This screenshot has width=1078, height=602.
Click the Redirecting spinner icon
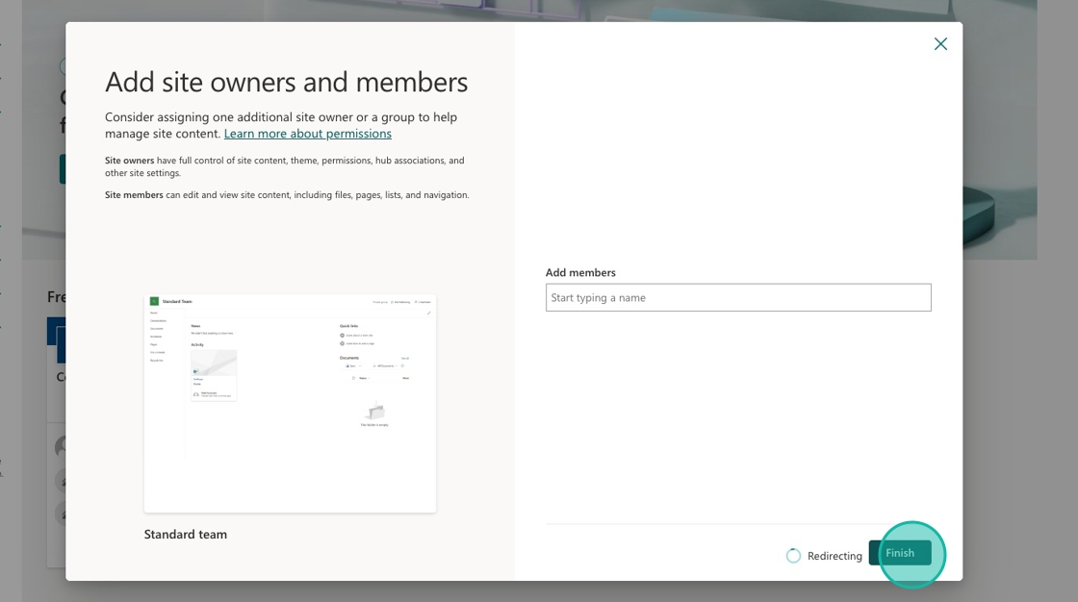point(793,556)
